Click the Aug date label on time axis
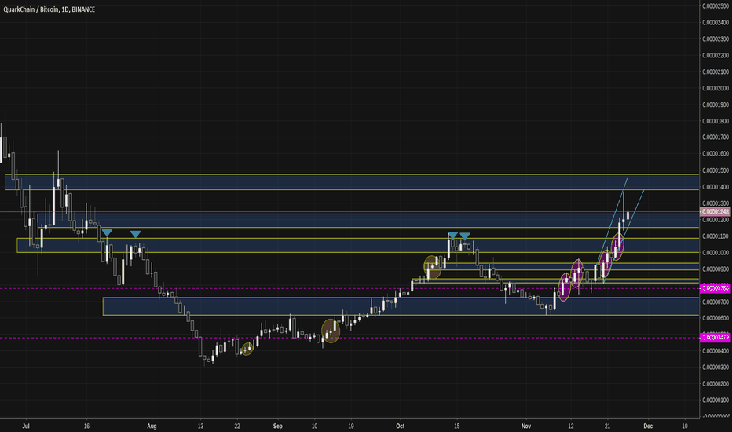Viewport: 732px width, 432px height. coord(152,426)
